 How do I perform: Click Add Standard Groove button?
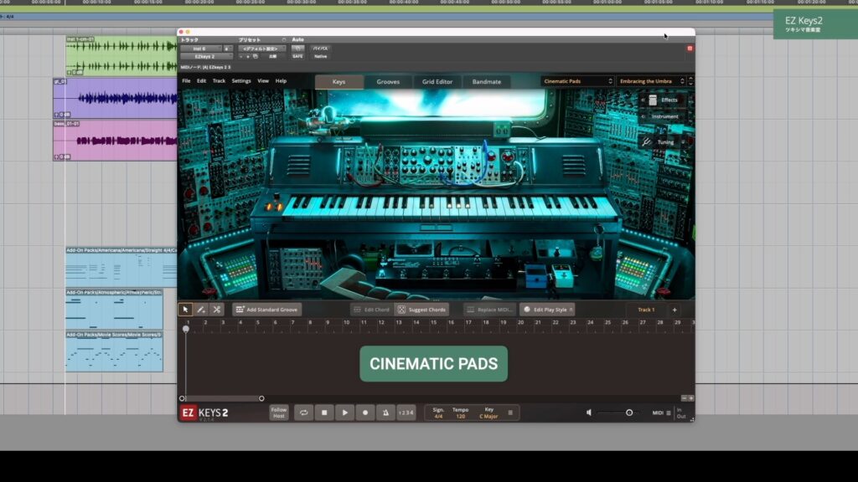pyautogui.click(x=266, y=310)
